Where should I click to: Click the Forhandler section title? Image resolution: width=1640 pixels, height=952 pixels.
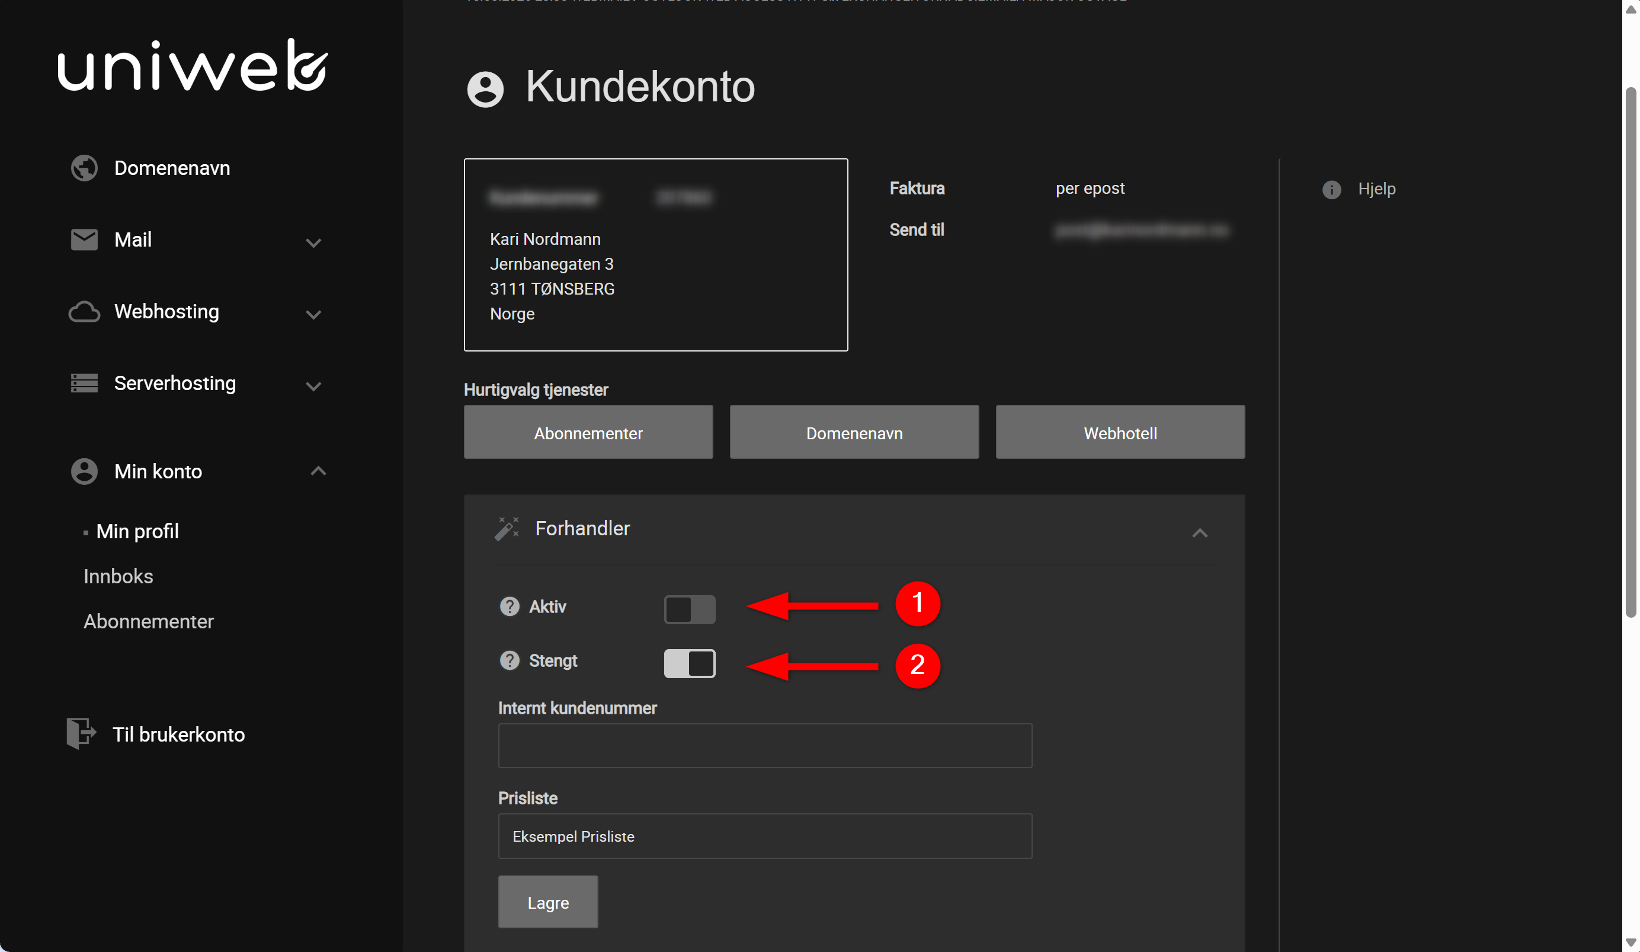point(582,528)
